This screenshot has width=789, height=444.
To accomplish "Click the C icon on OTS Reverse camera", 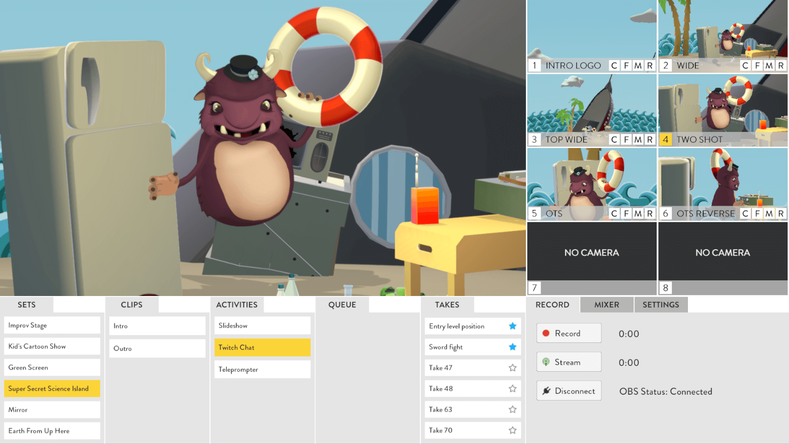I will pos(746,213).
